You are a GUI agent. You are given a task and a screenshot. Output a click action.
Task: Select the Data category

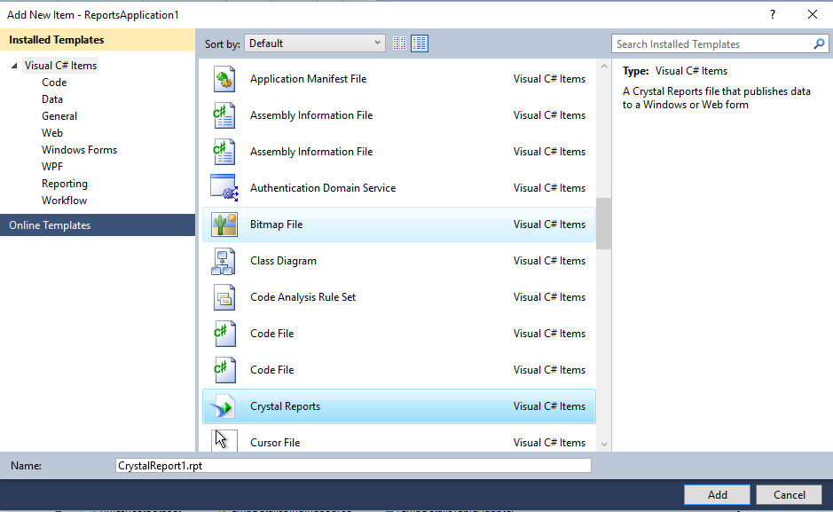[52, 99]
